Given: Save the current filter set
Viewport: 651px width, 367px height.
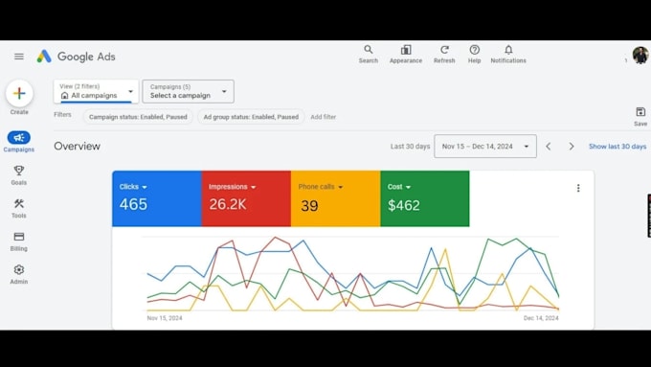Looking at the screenshot, I should click(x=640, y=116).
